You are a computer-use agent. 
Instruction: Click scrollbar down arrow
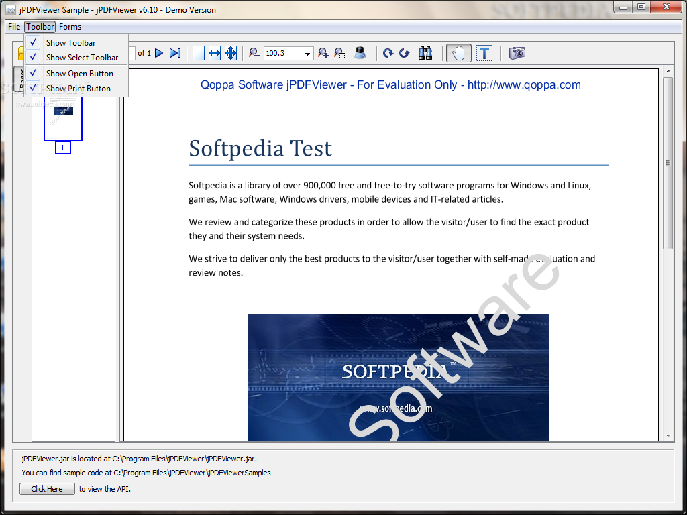[668, 435]
